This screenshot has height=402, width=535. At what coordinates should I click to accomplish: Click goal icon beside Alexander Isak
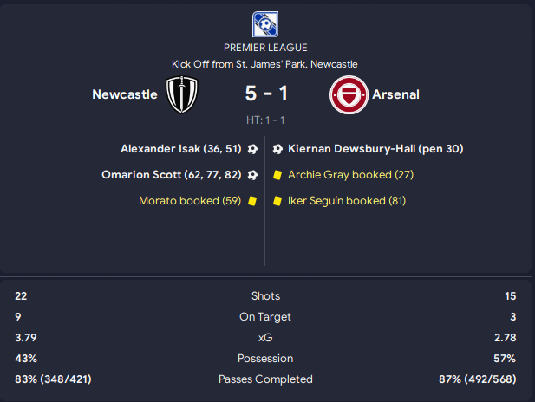point(252,149)
